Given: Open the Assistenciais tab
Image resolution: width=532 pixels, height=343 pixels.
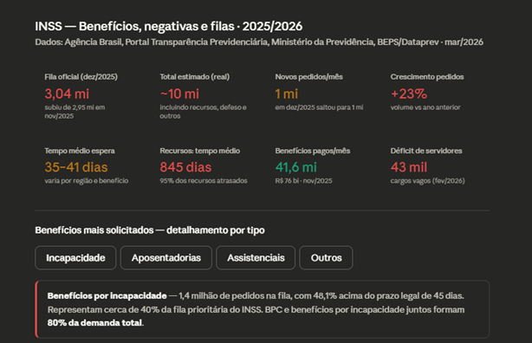Looking at the screenshot, I should (x=256, y=258).
